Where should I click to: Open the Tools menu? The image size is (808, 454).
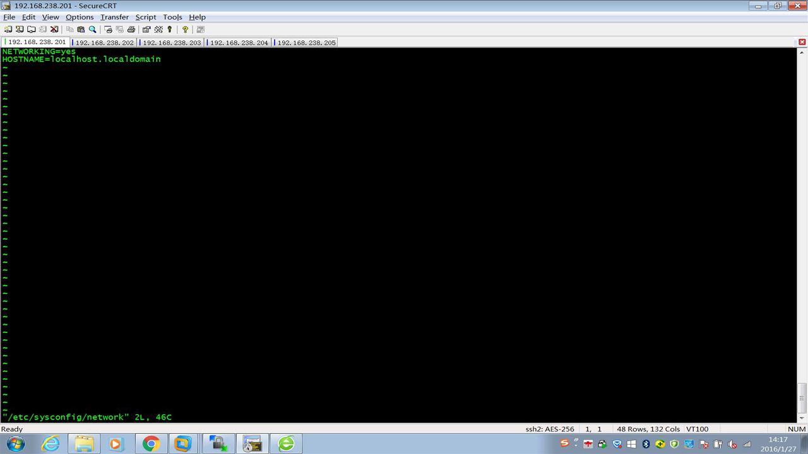tap(172, 17)
